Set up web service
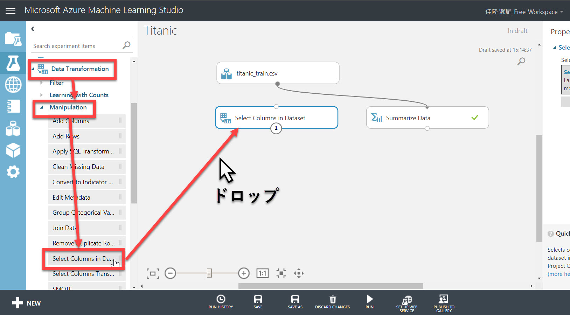 pyautogui.click(x=407, y=303)
